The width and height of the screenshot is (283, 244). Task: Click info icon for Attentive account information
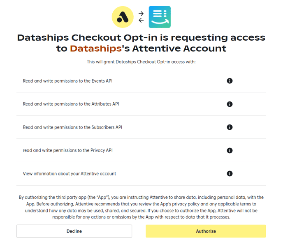[x=230, y=173]
